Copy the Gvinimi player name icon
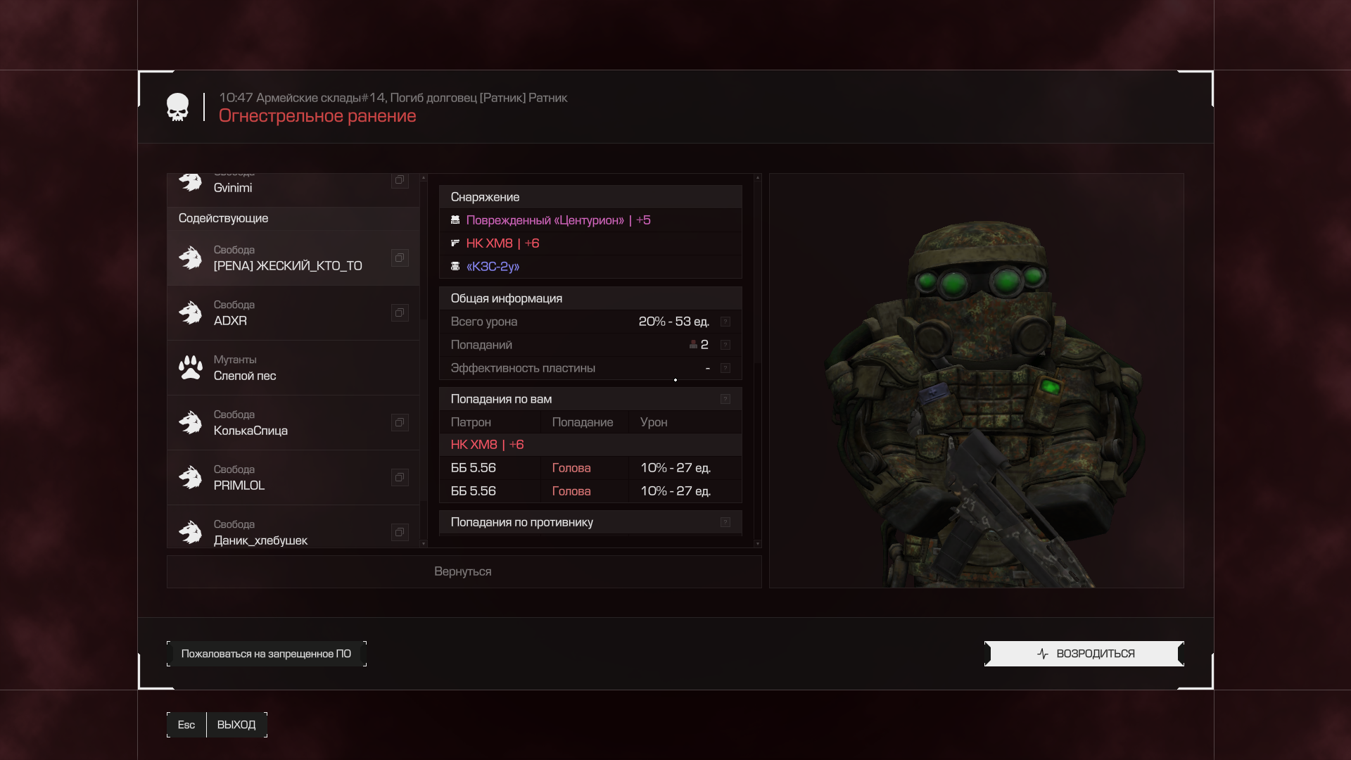The height and width of the screenshot is (760, 1351). pos(400,180)
